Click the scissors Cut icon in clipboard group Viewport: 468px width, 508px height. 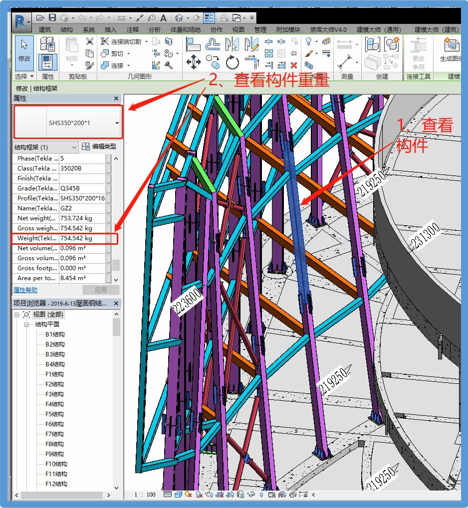pyautogui.click(x=89, y=41)
